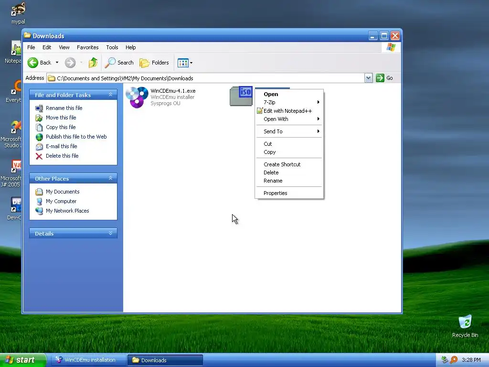The width and height of the screenshot is (489, 367).
Task: Select the WinCDEmu-4.1.exe disc icon
Action: (137, 97)
